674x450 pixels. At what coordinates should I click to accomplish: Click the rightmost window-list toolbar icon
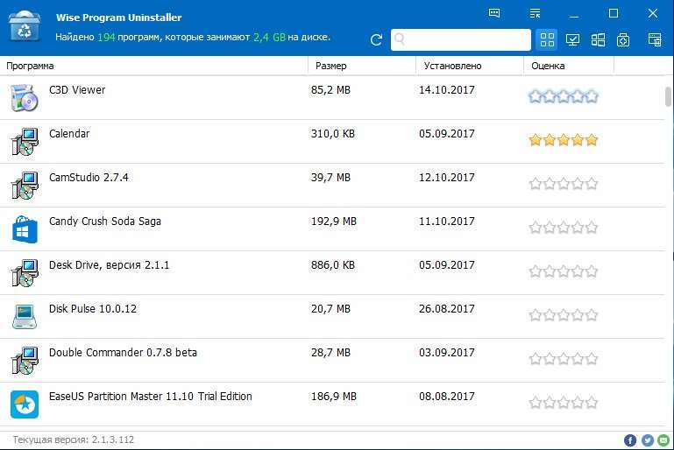tap(655, 39)
